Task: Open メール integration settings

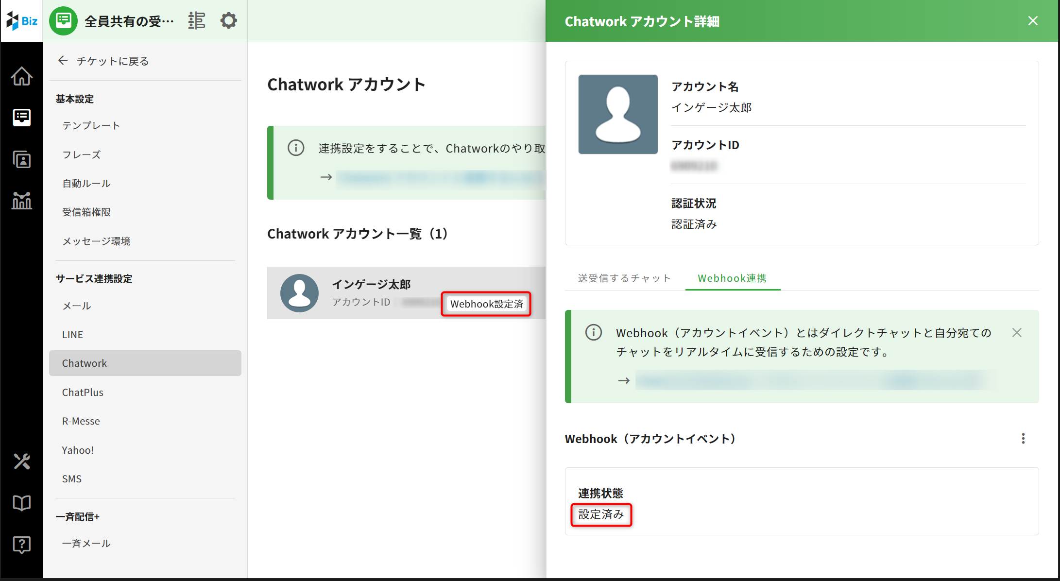Action: (76, 306)
